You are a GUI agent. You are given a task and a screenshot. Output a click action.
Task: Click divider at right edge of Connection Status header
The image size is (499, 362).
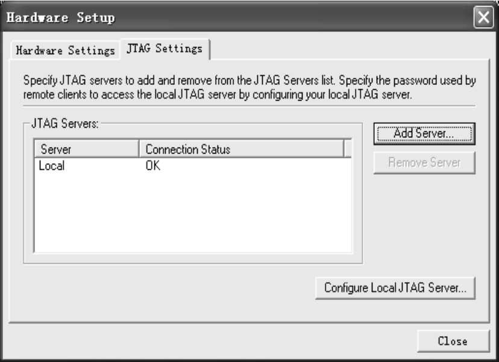tap(344, 149)
